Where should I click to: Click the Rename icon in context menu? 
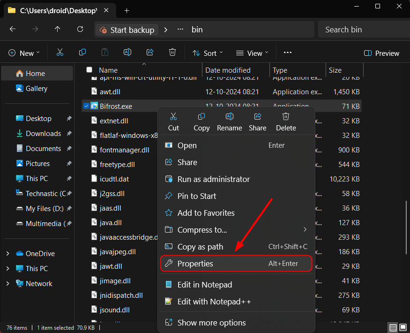[x=230, y=117]
